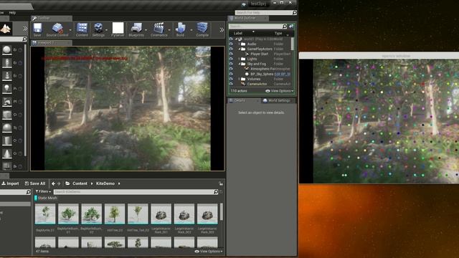Select the Point Light bulb icon
Image resolution: width=459 pixels, height=258 pixels.
pos(6,89)
